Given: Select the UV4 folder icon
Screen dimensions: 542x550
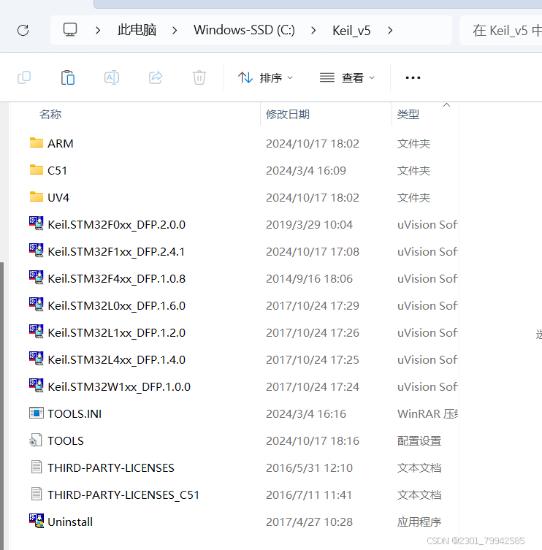Looking at the screenshot, I should click(x=37, y=196).
